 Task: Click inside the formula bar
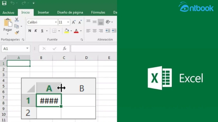click(x=94, y=49)
